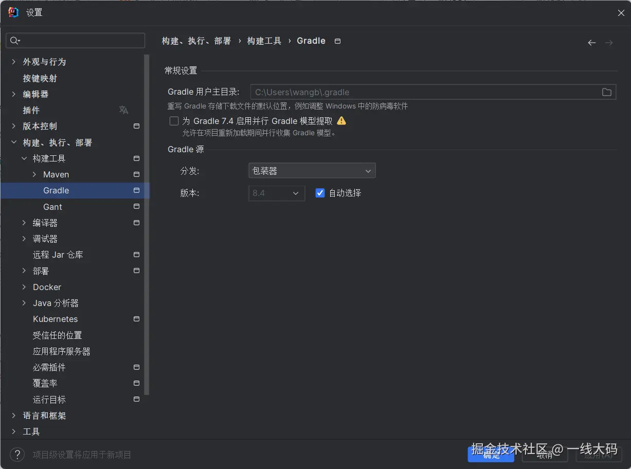Click the 取消 button
This screenshot has width=631, height=469.
coord(545,454)
